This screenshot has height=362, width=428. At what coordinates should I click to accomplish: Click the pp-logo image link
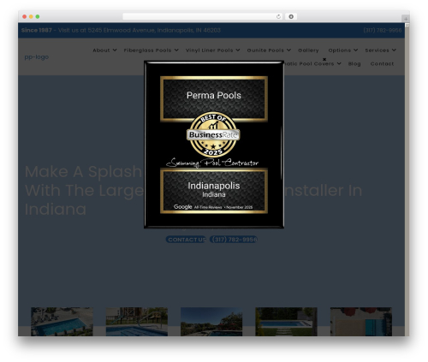point(37,56)
